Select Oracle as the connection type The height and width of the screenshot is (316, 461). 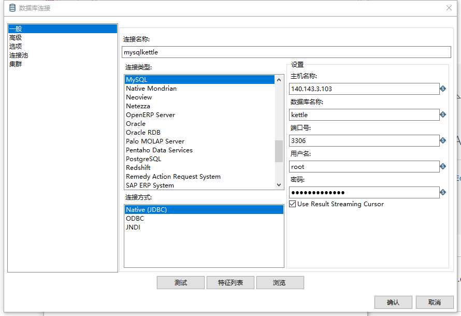tap(136, 123)
